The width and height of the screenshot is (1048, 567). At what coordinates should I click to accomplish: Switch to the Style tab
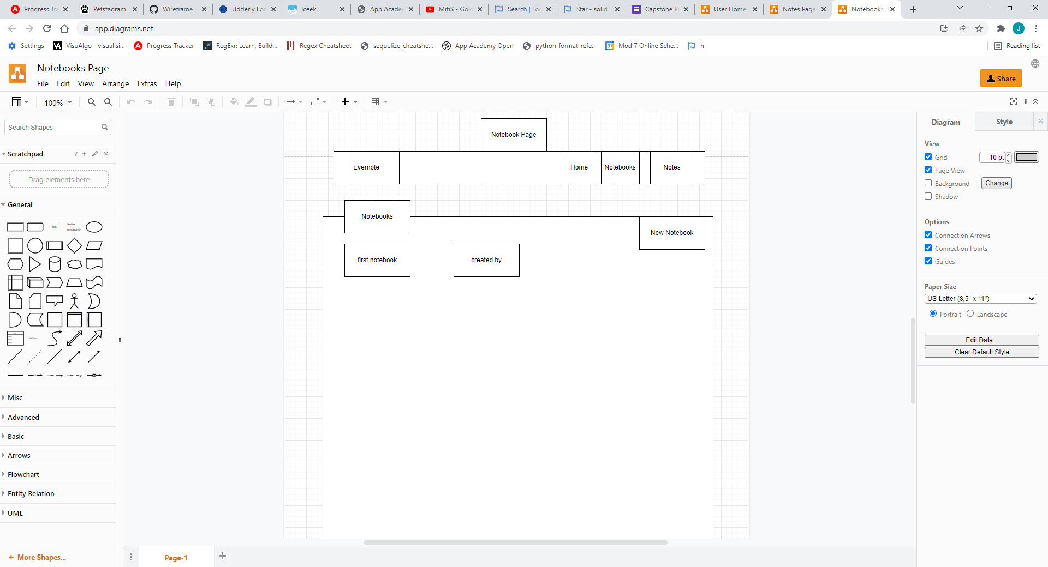(1004, 122)
